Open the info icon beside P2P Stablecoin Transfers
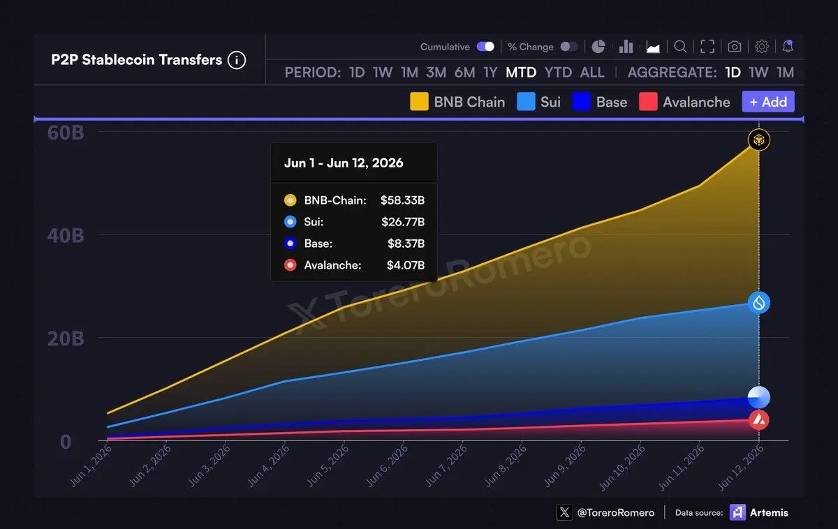 237,60
